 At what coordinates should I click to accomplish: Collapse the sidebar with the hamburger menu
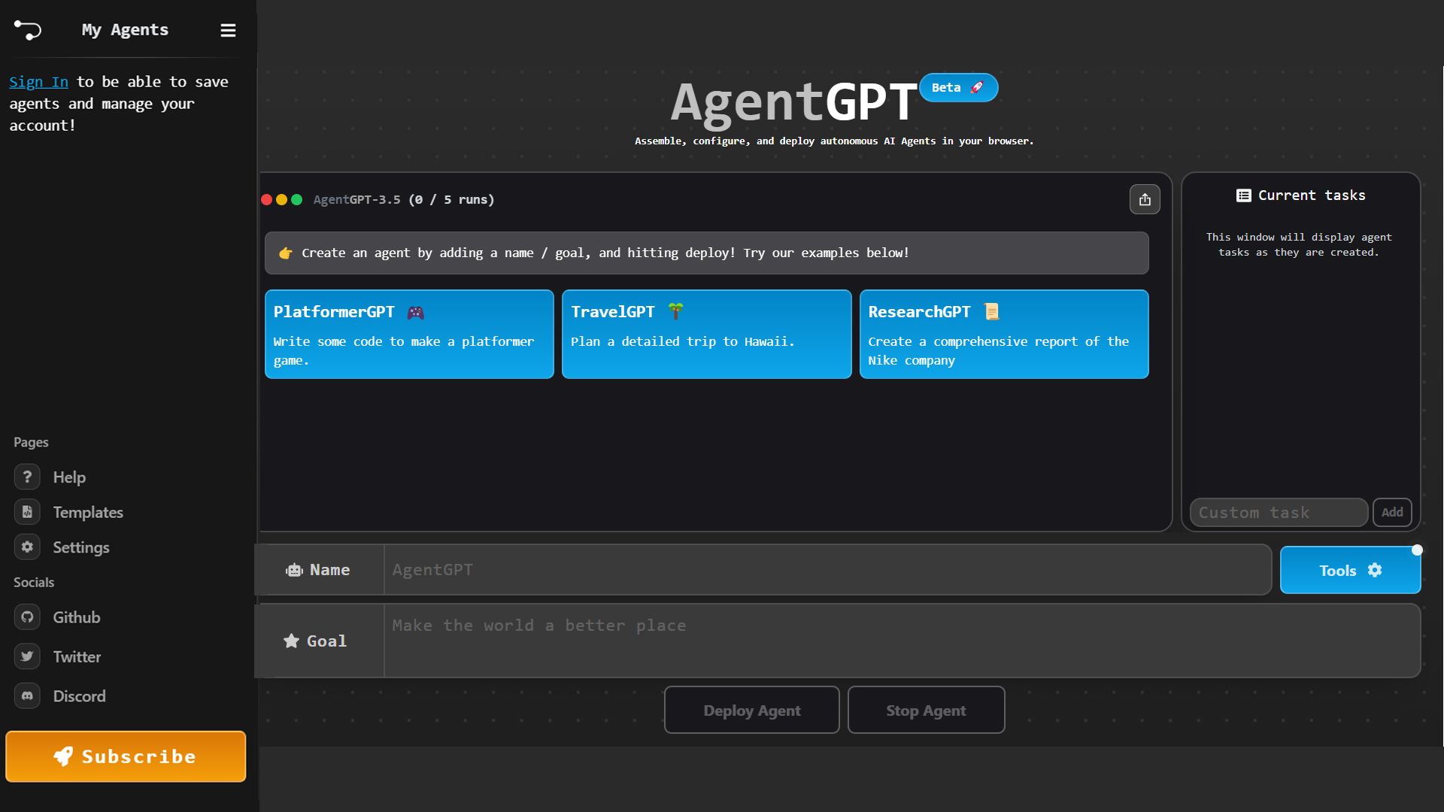point(227,30)
